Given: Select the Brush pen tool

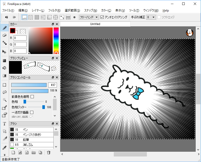Looking at the screenshot, I should coord(5,28).
